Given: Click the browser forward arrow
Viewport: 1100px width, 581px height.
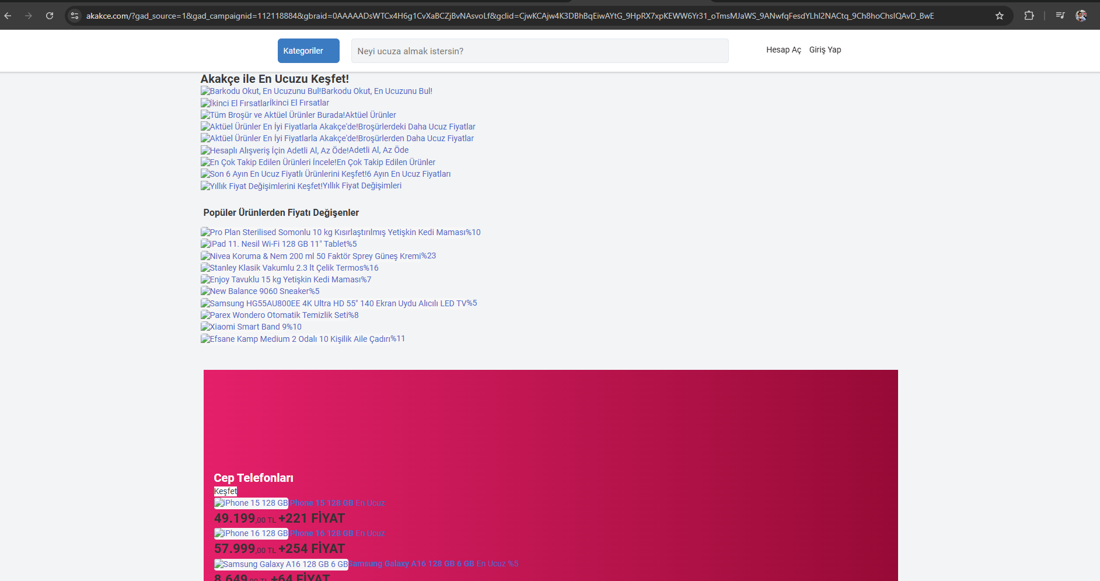Looking at the screenshot, I should click(29, 16).
